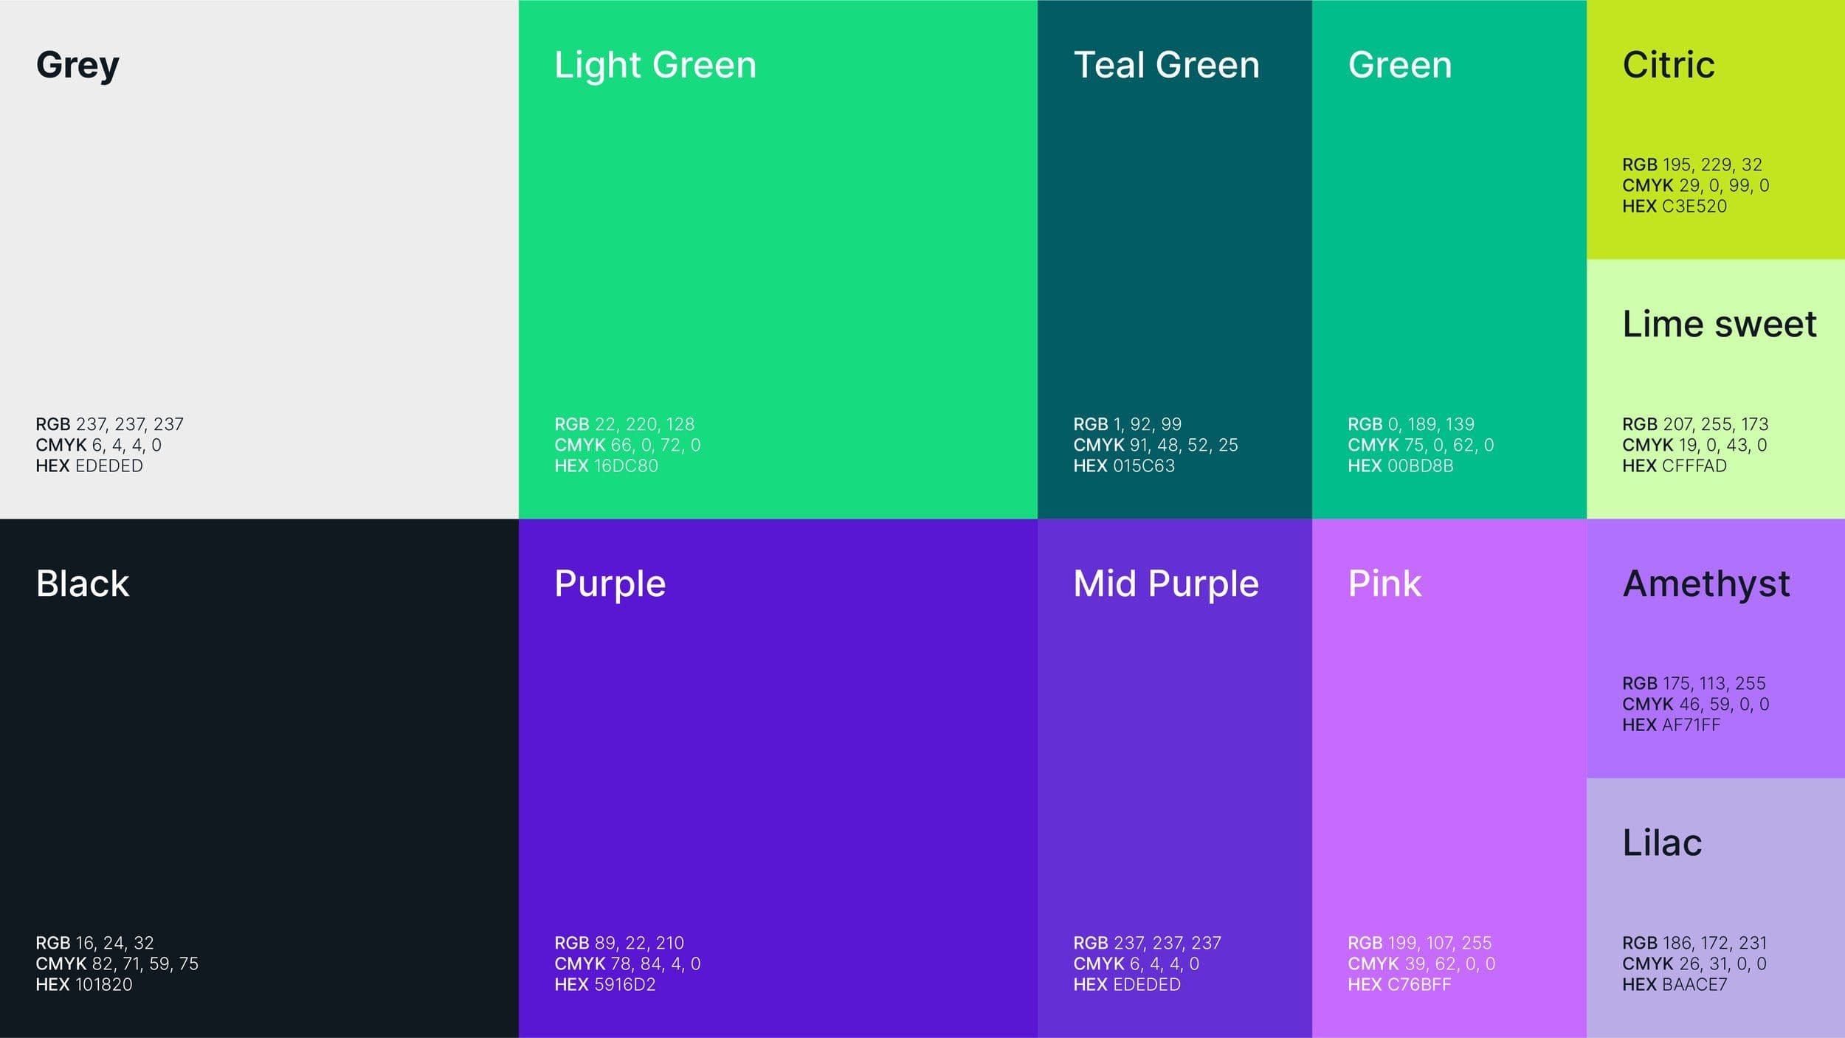Click the HEX C3E520 text
Screen dimensions: 1845x1038
[1674, 207]
